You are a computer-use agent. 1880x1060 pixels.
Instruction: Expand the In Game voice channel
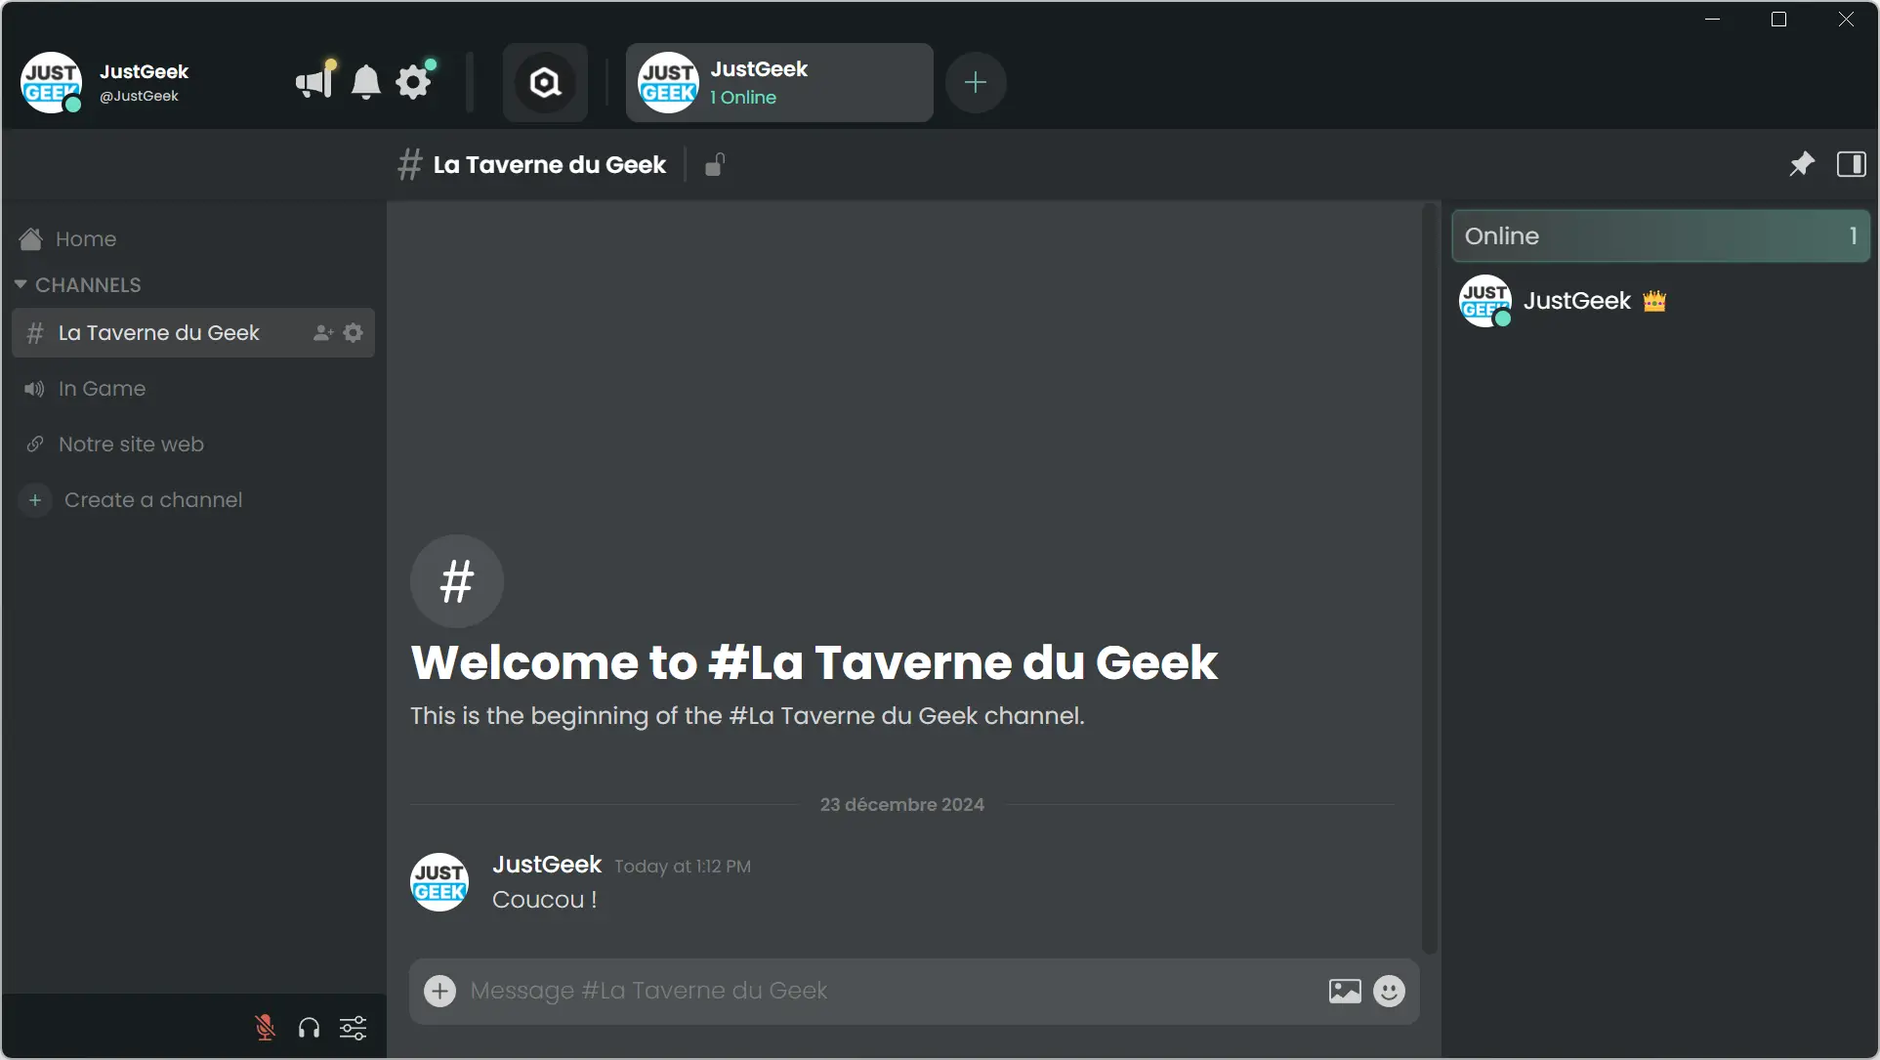102,387
